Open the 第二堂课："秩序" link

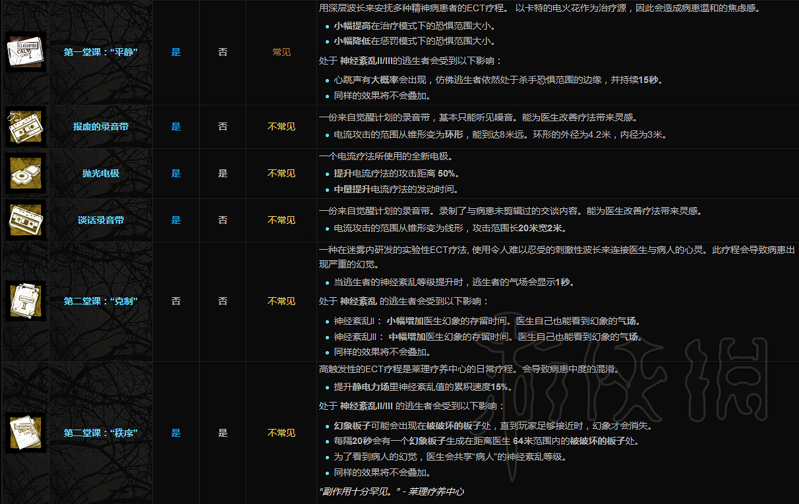point(100,433)
